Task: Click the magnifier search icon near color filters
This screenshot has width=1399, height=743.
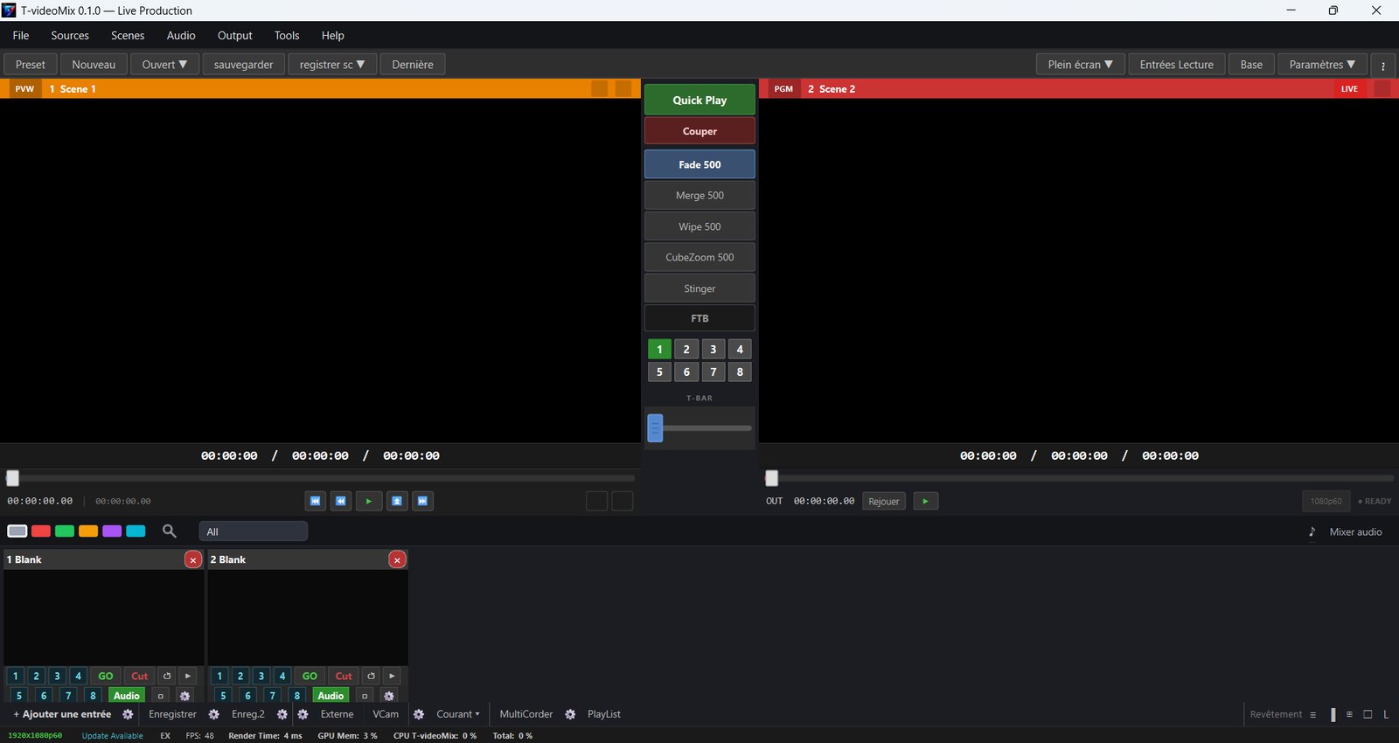Action: (x=169, y=531)
